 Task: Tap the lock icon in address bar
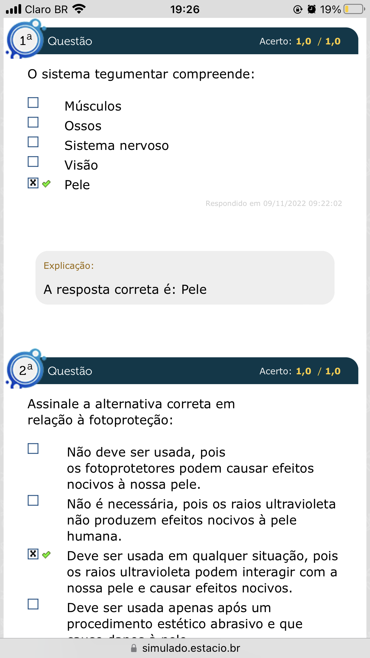134,648
